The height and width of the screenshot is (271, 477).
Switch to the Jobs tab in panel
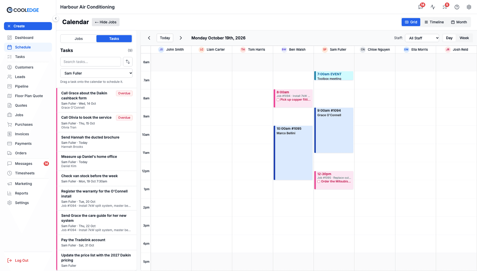[x=78, y=38]
